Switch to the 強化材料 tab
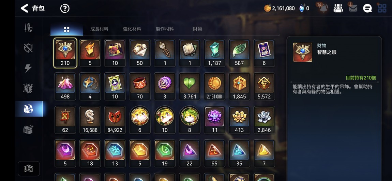 click(x=132, y=29)
